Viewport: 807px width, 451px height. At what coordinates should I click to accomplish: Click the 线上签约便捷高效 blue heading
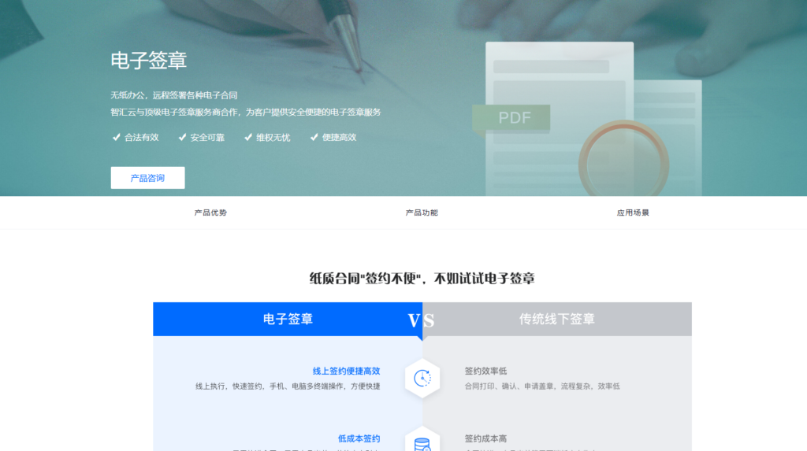point(346,371)
